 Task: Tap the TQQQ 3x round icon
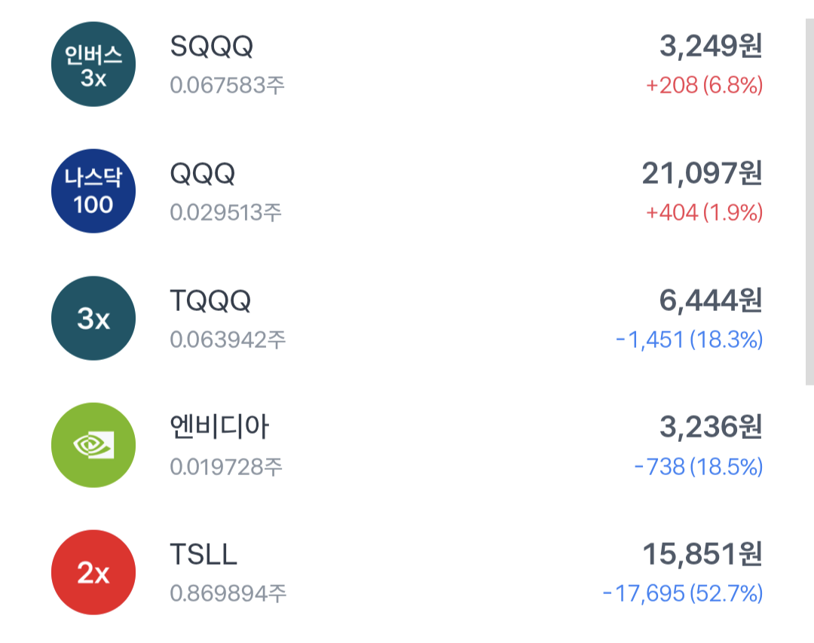[93, 318]
